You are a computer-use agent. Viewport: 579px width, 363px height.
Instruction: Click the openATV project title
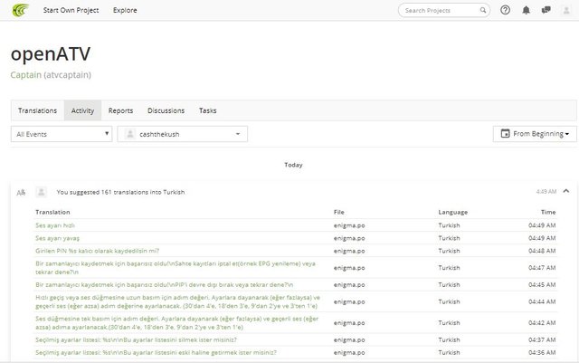click(51, 54)
